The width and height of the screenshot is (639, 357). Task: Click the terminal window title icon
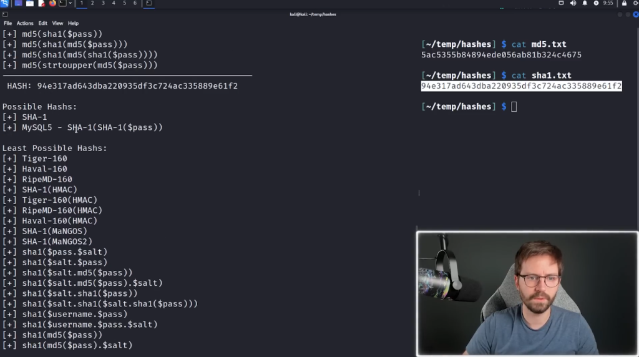[5, 14]
